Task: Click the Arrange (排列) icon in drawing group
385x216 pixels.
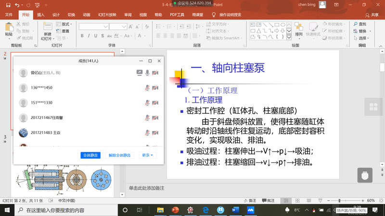Action: pos(299,27)
